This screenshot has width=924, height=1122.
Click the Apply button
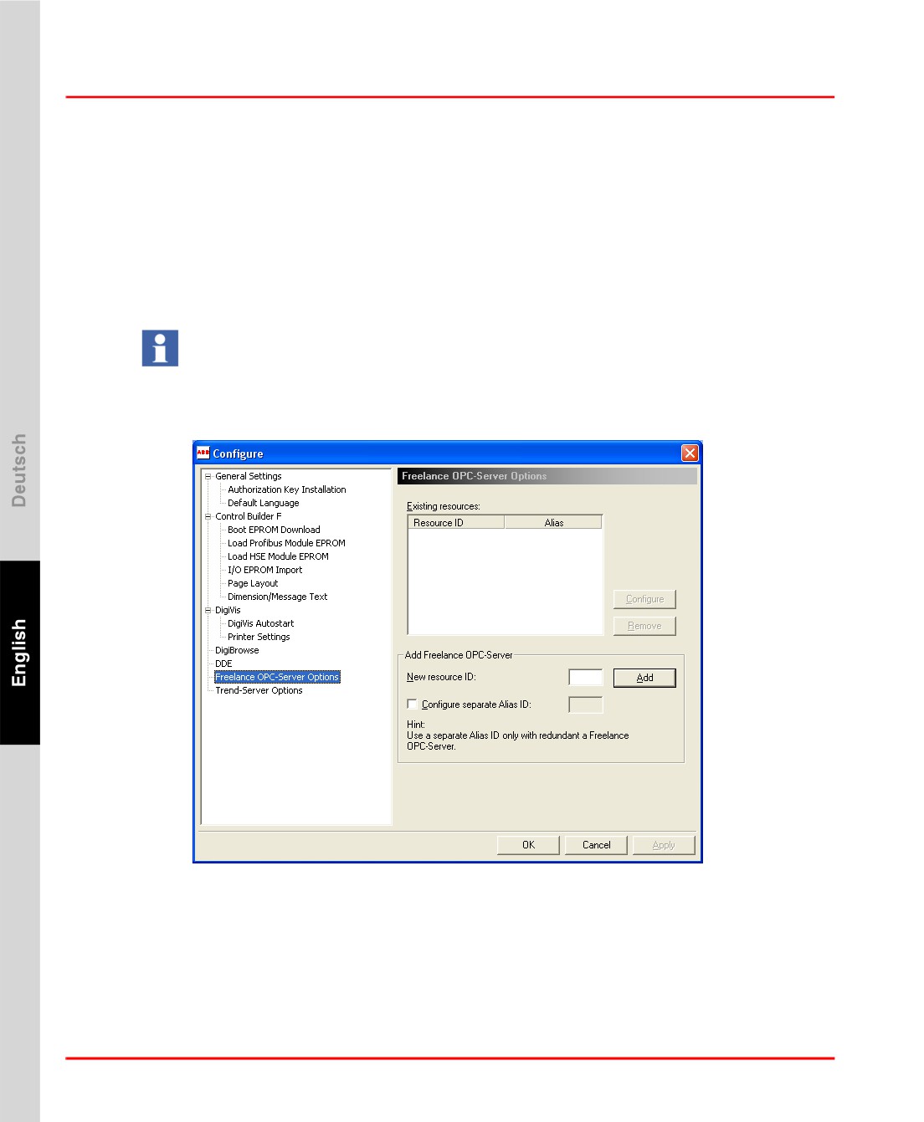664,845
